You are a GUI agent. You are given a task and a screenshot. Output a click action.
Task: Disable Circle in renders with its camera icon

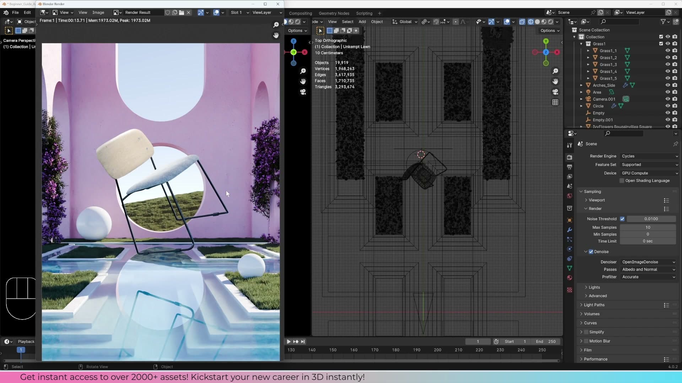[675, 106]
